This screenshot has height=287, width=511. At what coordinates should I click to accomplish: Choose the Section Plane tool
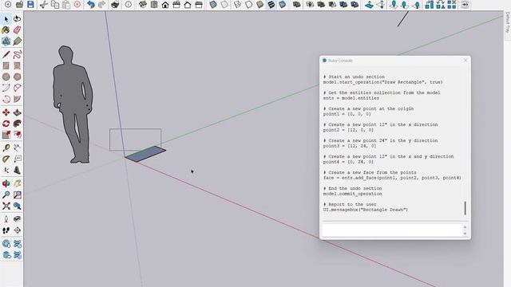[18, 230]
